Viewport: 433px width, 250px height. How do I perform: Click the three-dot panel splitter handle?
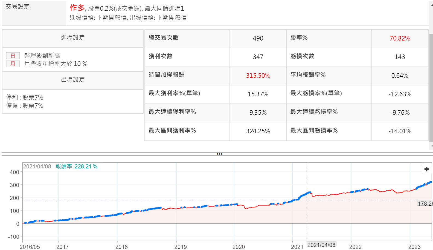(219, 154)
